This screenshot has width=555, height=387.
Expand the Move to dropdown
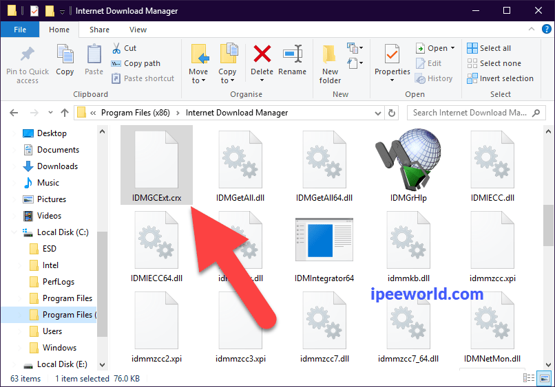pyautogui.click(x=198, y=80)
